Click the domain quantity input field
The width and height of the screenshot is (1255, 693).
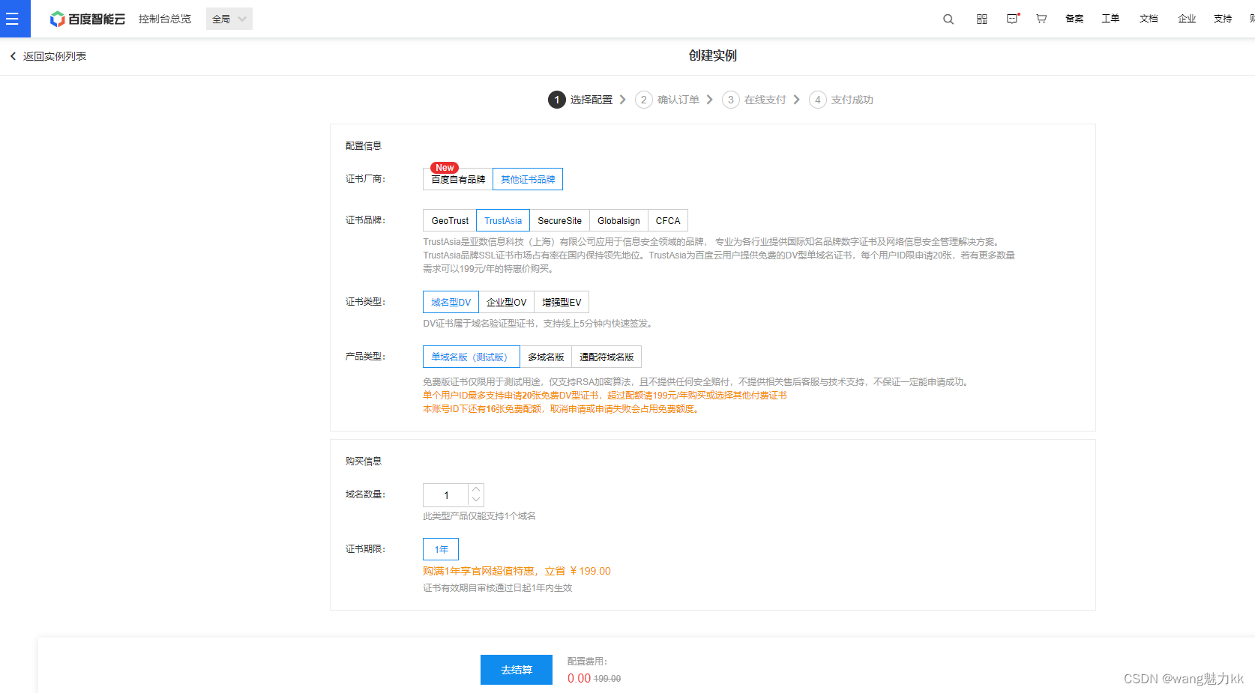point(446,494)
